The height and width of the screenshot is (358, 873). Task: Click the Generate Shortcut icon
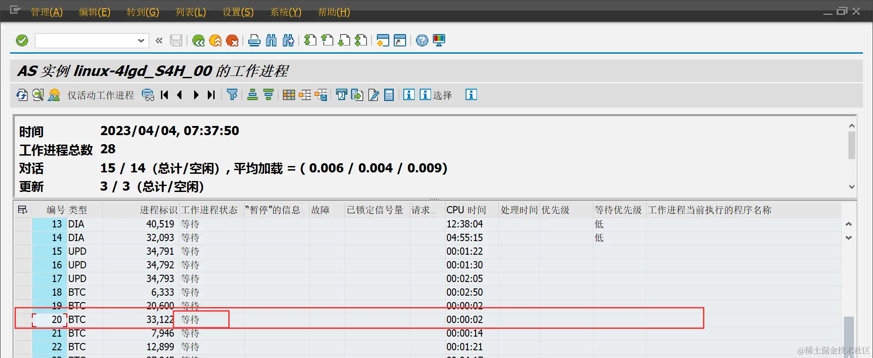click(400, 40)
